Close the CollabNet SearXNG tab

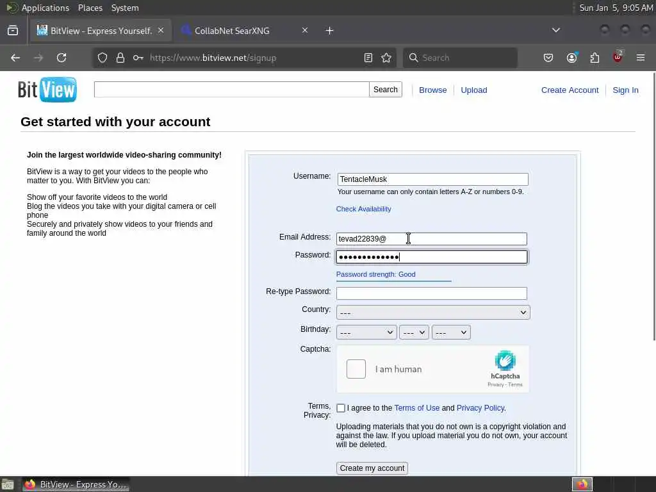pos(305,30)
